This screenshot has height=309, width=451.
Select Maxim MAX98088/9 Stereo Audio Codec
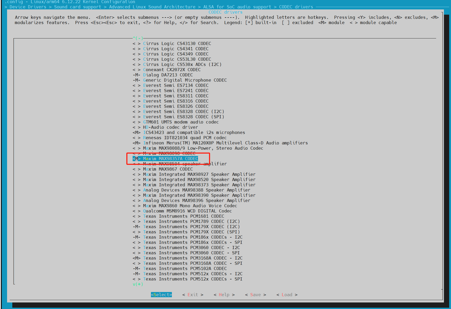pos(198,148)
